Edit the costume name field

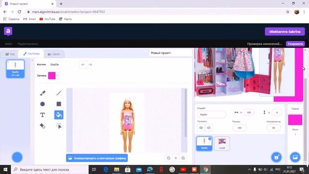tap(62, 64)
